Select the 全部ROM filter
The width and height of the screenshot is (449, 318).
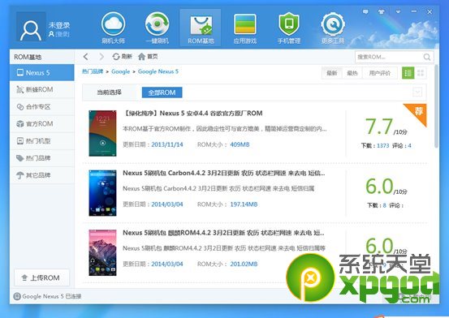162,92
